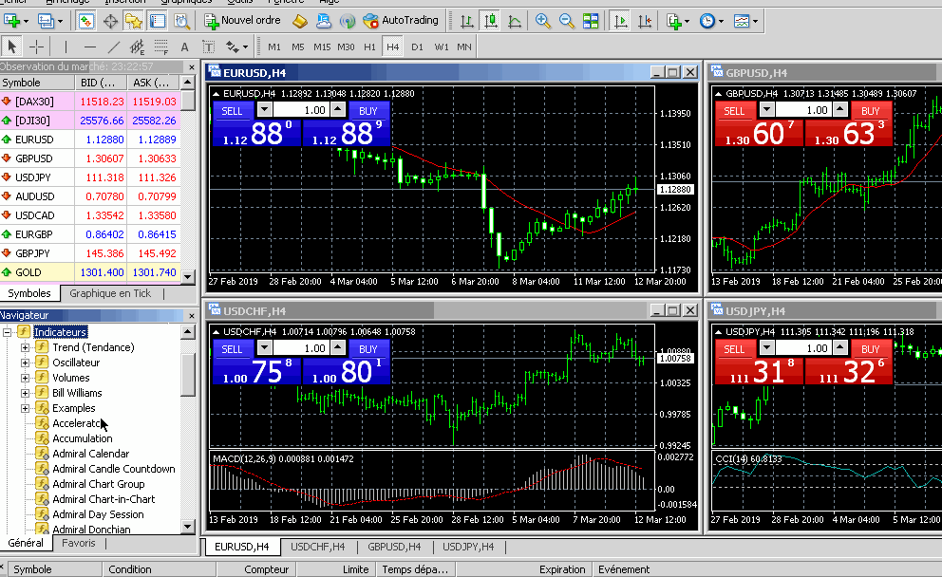Image resolution: width=942 pixels, height=577 pixels.
Task: Switch timeframe to W1
Action: click(441, 47)
